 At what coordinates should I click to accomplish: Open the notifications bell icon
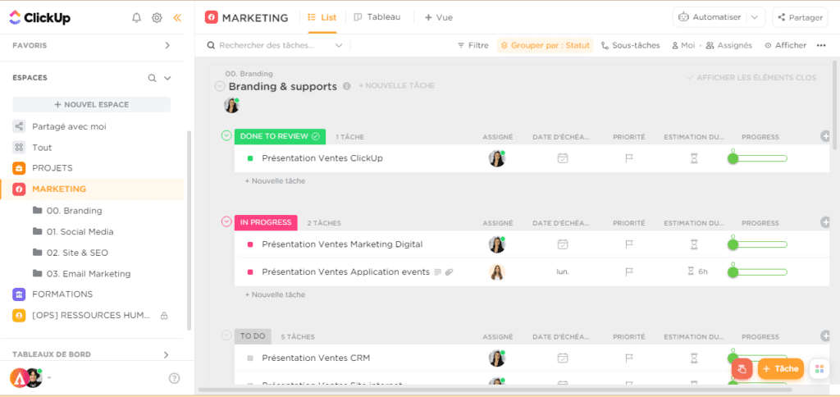click(137, 17)
